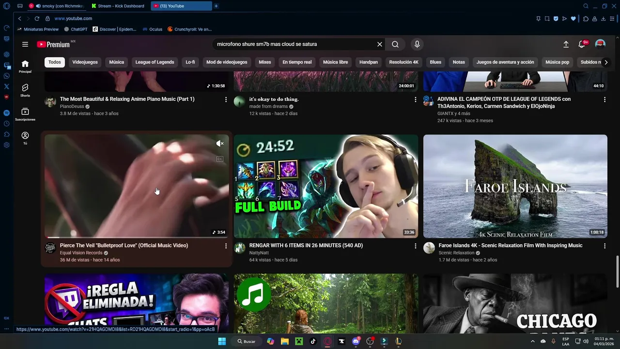Click the magnifier search button
The height and width of the screenshot is (349, 620).
(395, 44)
